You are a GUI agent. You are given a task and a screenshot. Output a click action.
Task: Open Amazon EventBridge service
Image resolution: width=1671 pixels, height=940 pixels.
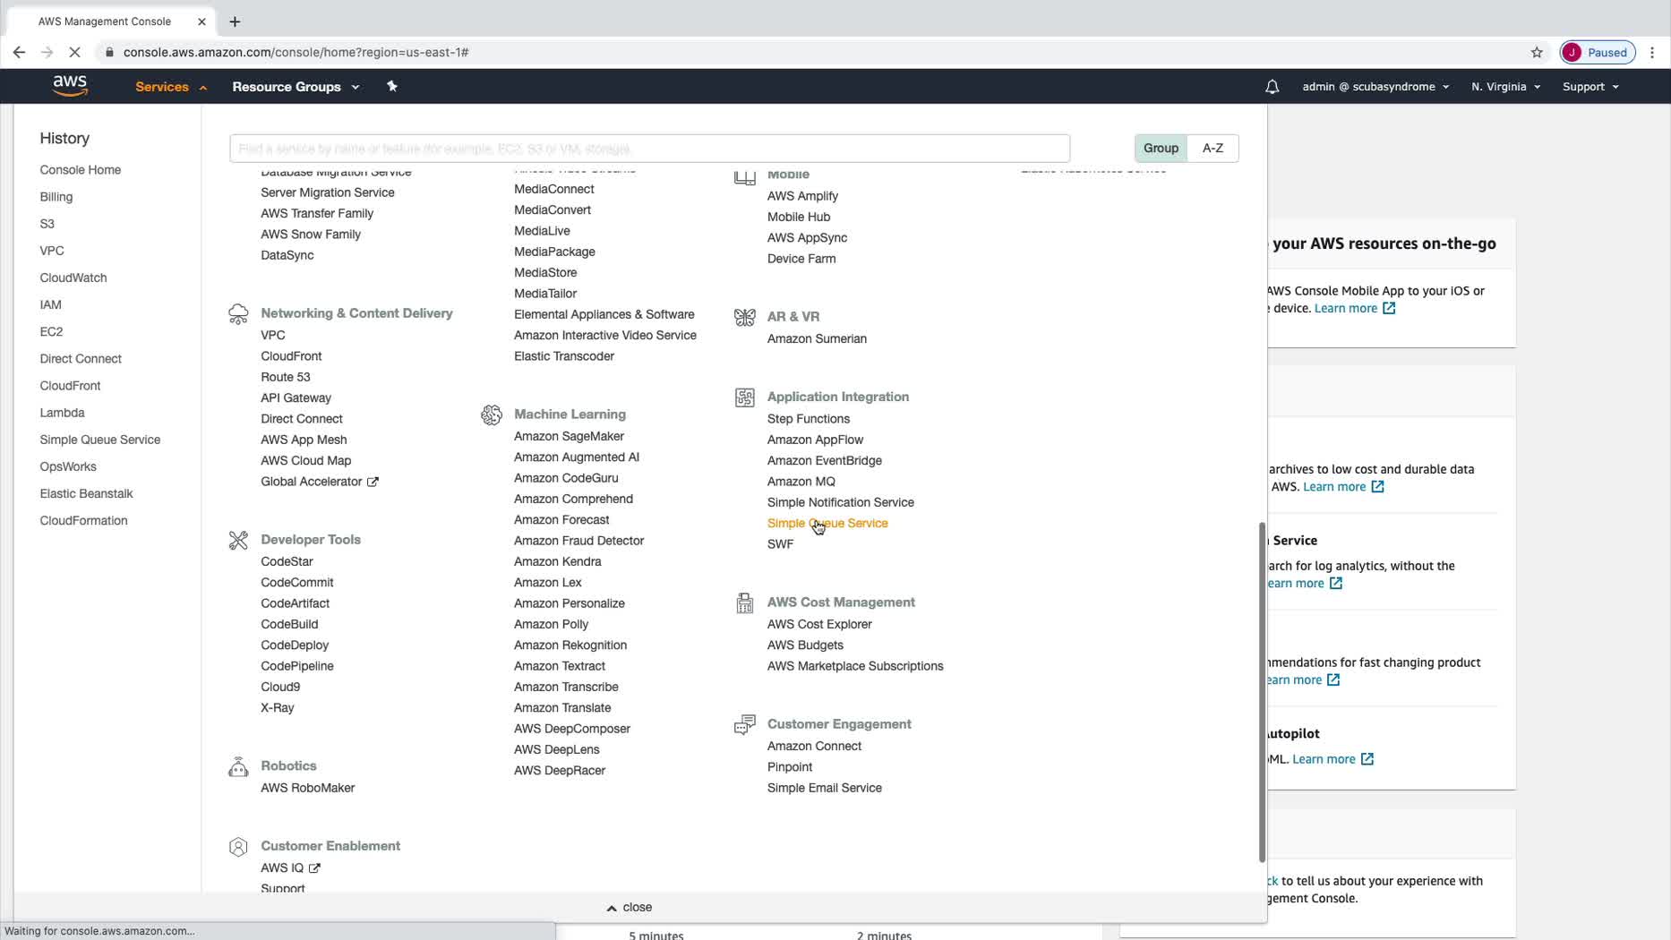coord(825,460)
